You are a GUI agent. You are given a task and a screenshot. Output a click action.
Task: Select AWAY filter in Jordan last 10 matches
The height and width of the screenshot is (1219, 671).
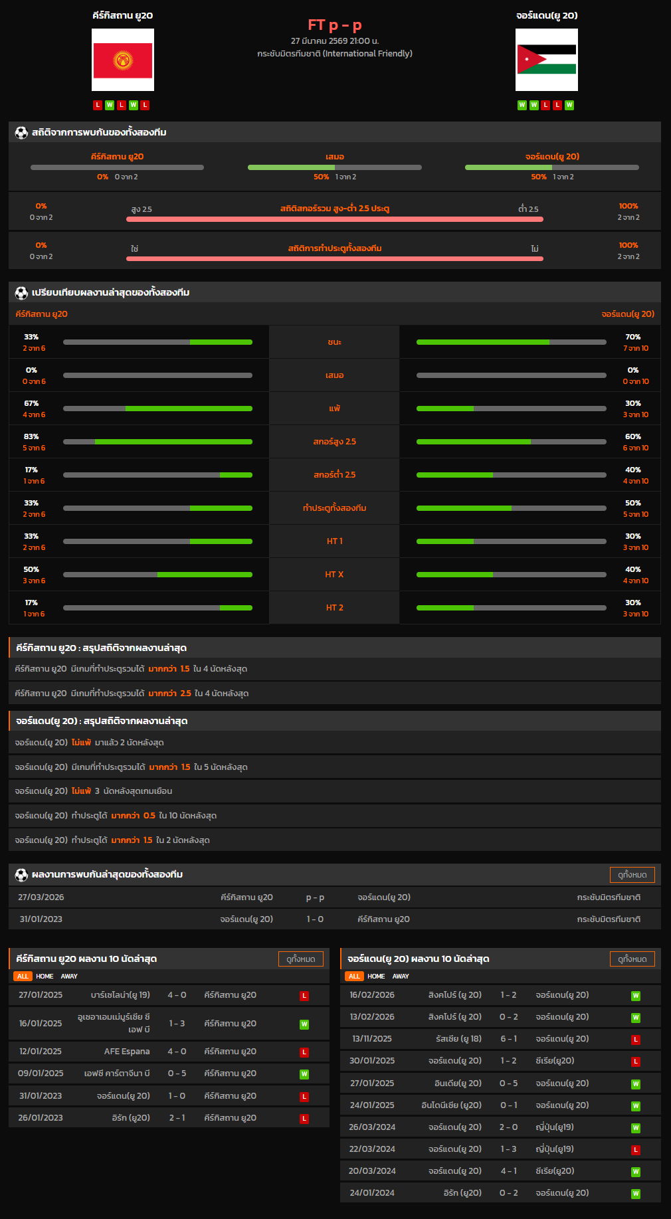401,977
